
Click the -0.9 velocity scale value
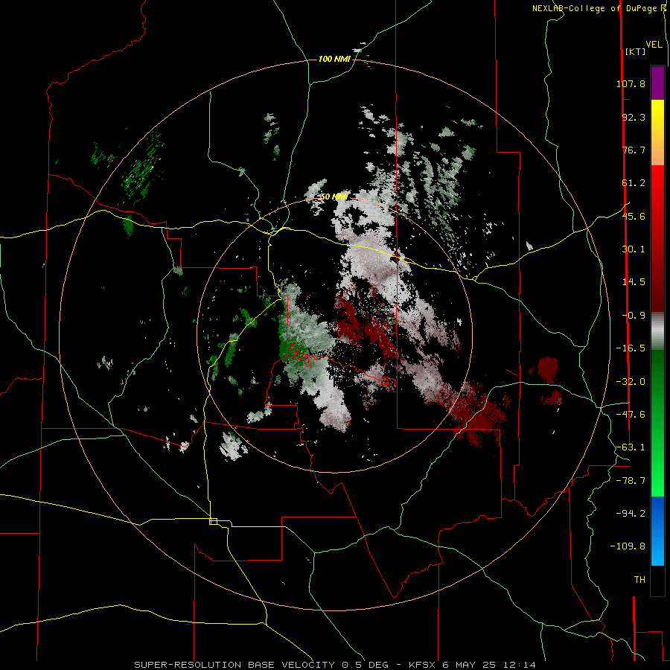click(x=634, y=316)
